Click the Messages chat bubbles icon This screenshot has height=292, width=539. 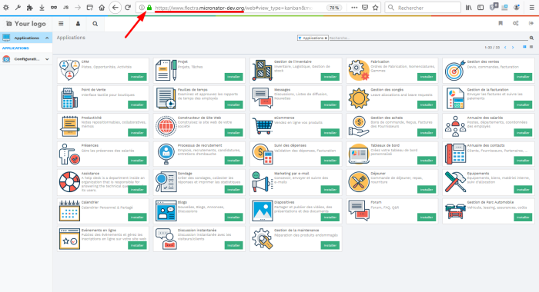(263, 98)
